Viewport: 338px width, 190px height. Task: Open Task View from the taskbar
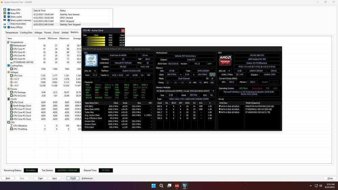pos(169,186)
